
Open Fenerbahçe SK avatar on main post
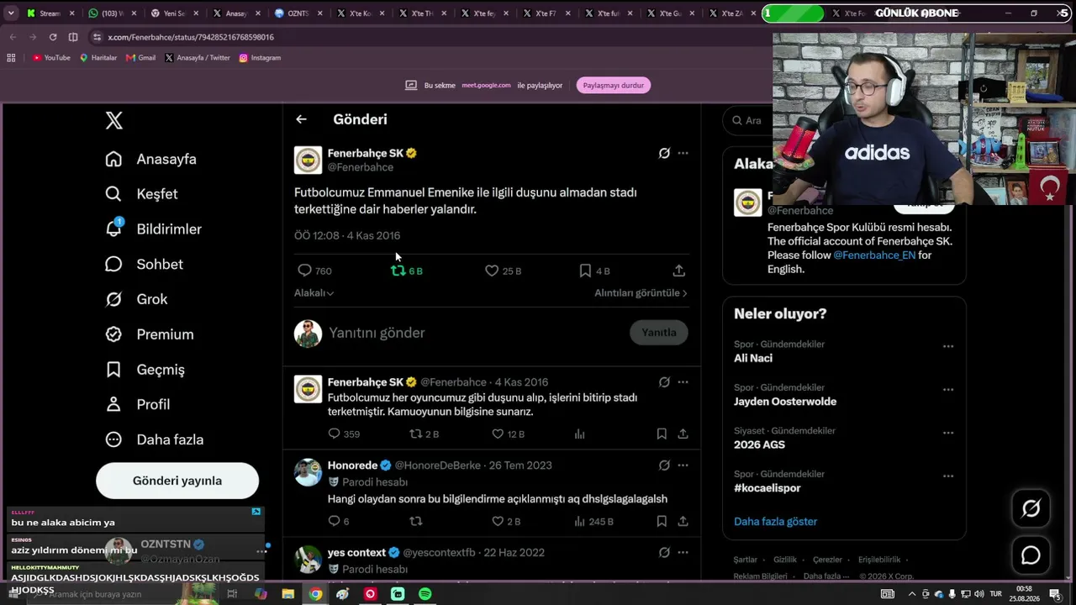tap(308, 160)
